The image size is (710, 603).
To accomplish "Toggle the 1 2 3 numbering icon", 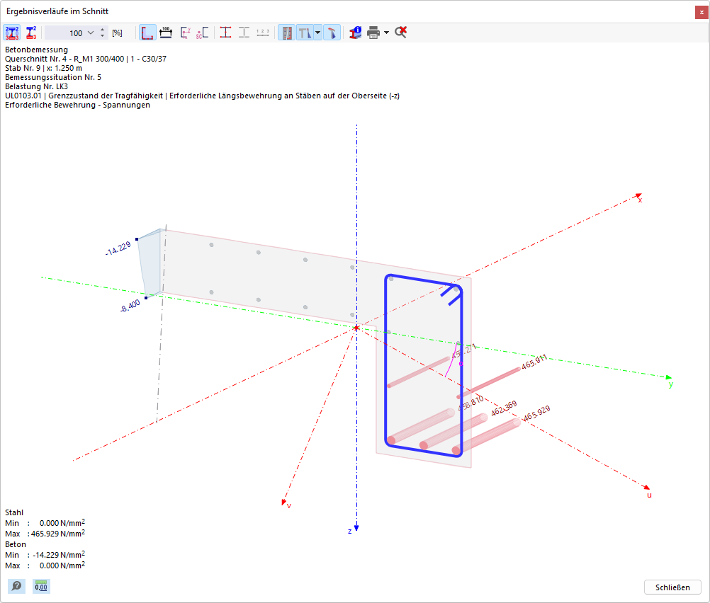I will (x=263, y=33).
